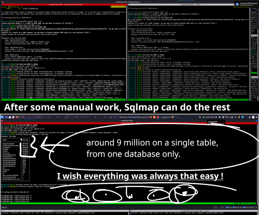Open the volume control tray icon
The height and width of the screenshot is (215, 259).
point(216,117)
